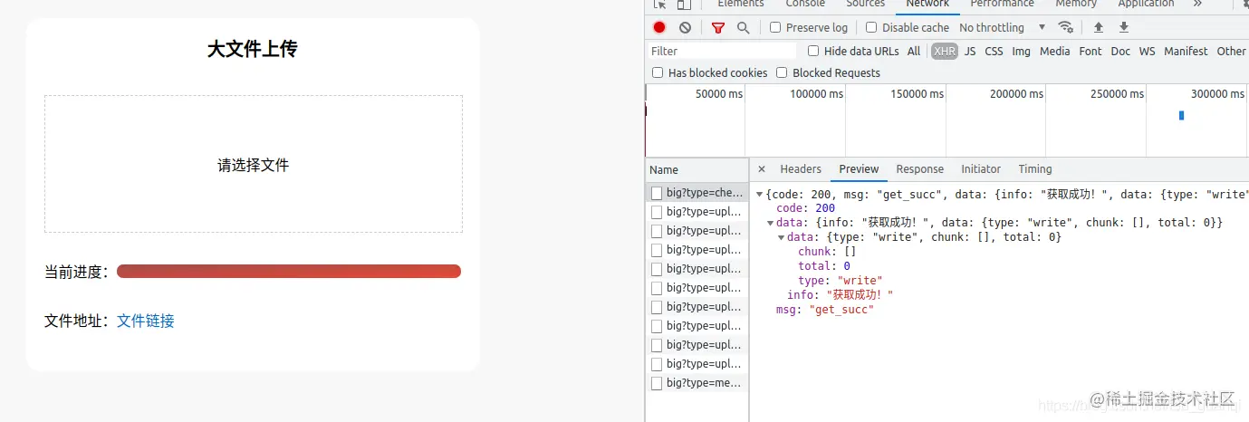Enable Disable cache checkbox
1249x422 pixels.
coord(871,28)
